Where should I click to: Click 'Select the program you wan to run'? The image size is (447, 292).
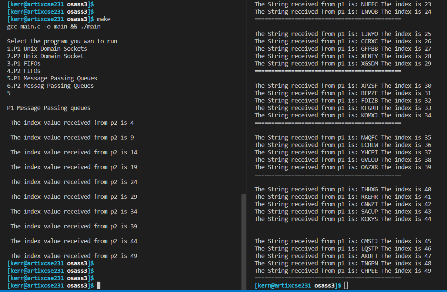(62, 41)
